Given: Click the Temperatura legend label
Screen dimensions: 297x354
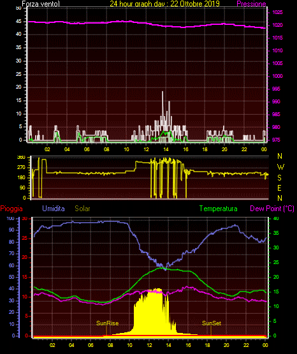Looking at the screenshot, I should tap(219, 209).
